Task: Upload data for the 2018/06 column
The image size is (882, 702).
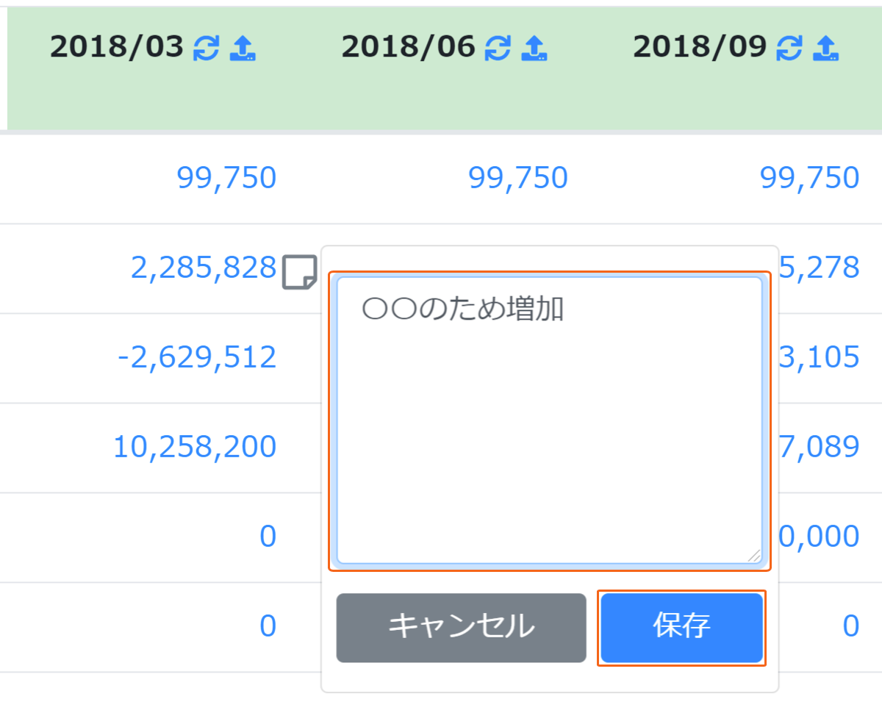Action: [x=534, y=49]
